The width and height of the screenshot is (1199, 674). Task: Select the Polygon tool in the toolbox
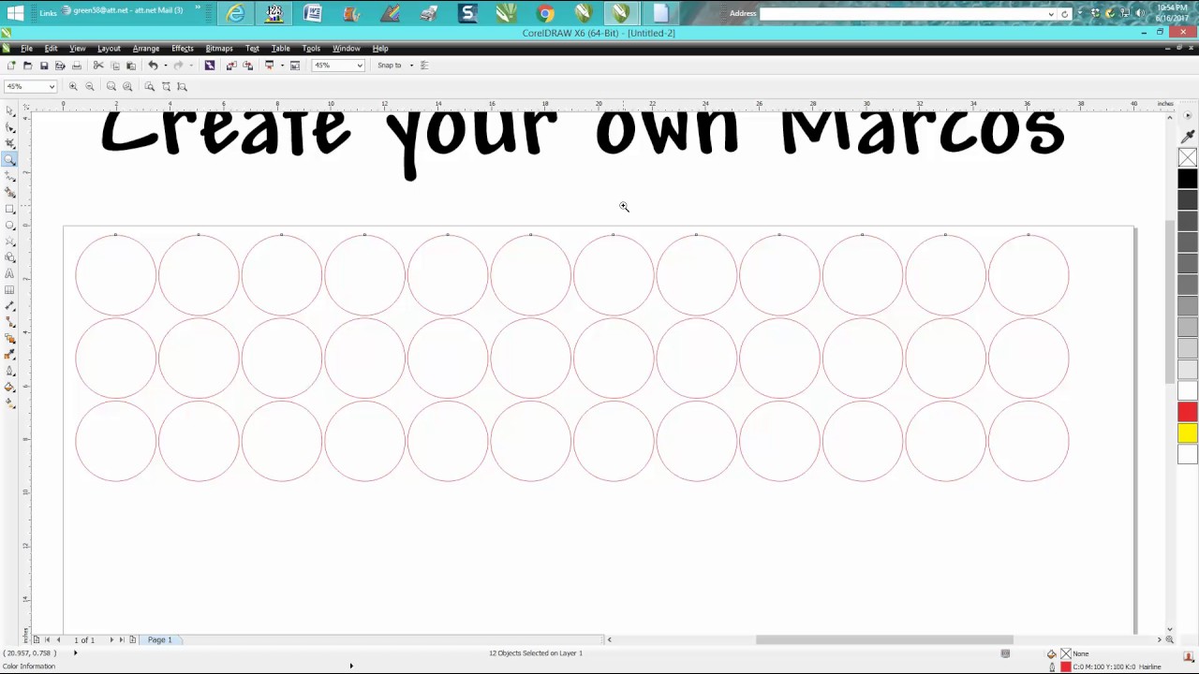click(x=10, y=242)
